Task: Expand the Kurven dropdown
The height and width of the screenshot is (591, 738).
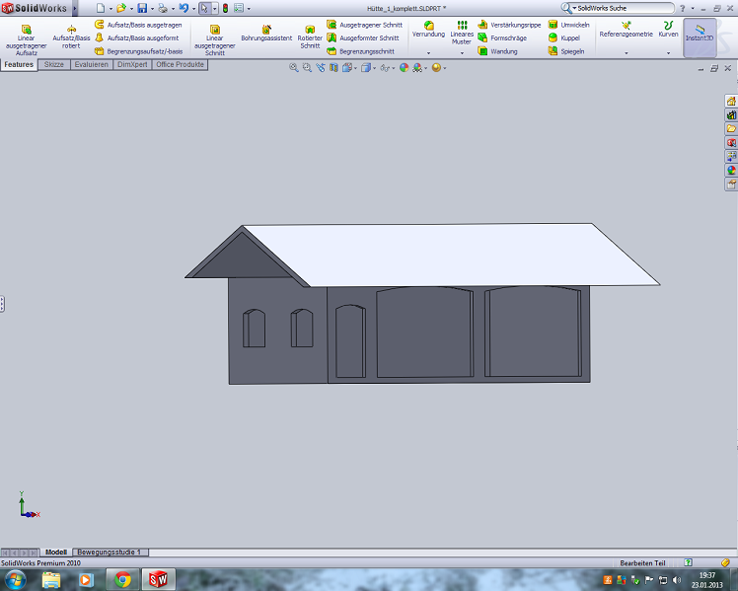Action: tap(668, 52)
